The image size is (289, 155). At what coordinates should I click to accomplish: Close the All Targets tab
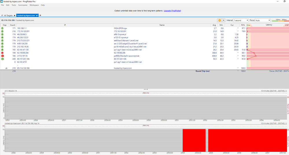coord(14,16)
